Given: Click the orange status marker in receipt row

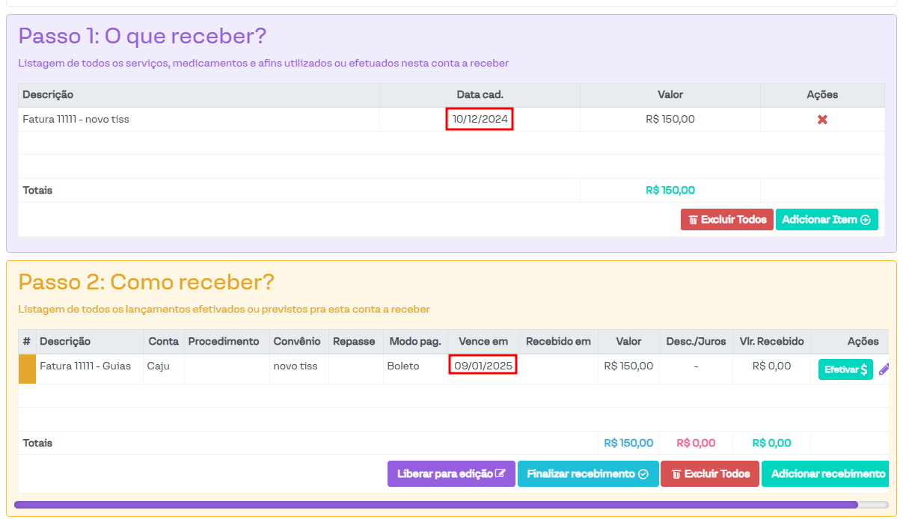Looking at the screenshot, I should pyautogui.click(x=27, y=369).
